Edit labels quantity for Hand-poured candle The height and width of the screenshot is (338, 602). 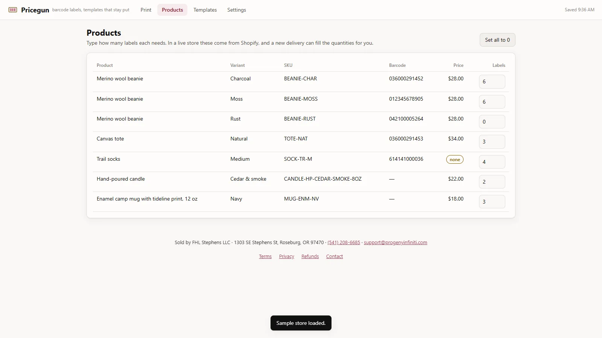click(492, 182)
